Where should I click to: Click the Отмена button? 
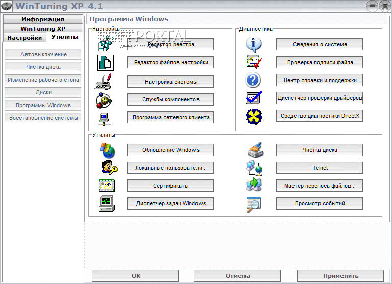click(x=237, y=276)
